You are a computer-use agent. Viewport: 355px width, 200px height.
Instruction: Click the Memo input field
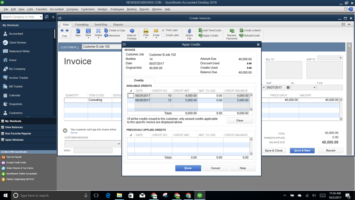93,150
